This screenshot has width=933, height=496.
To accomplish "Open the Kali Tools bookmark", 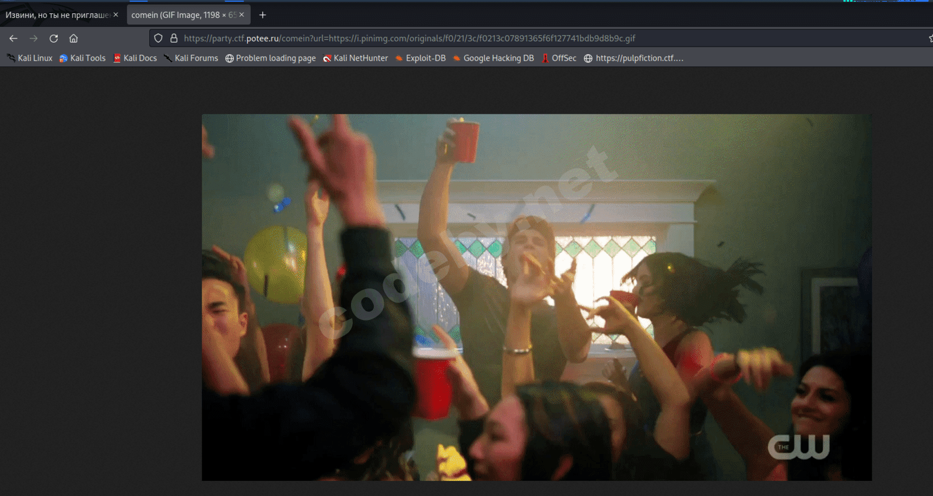I will pos(82,58).
